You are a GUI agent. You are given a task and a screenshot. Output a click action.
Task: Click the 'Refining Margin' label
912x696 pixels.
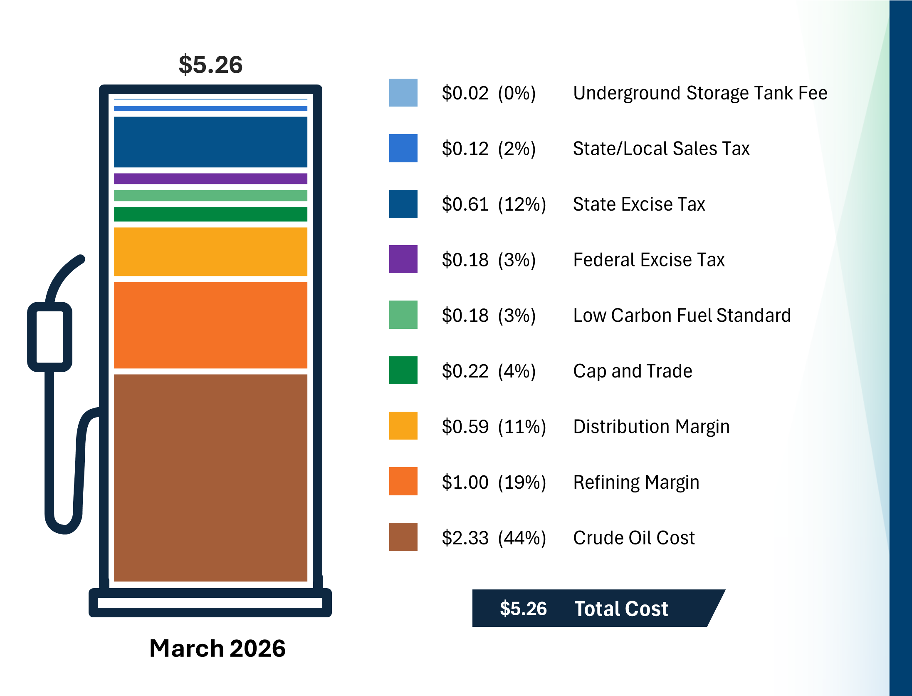click(636, 482)
